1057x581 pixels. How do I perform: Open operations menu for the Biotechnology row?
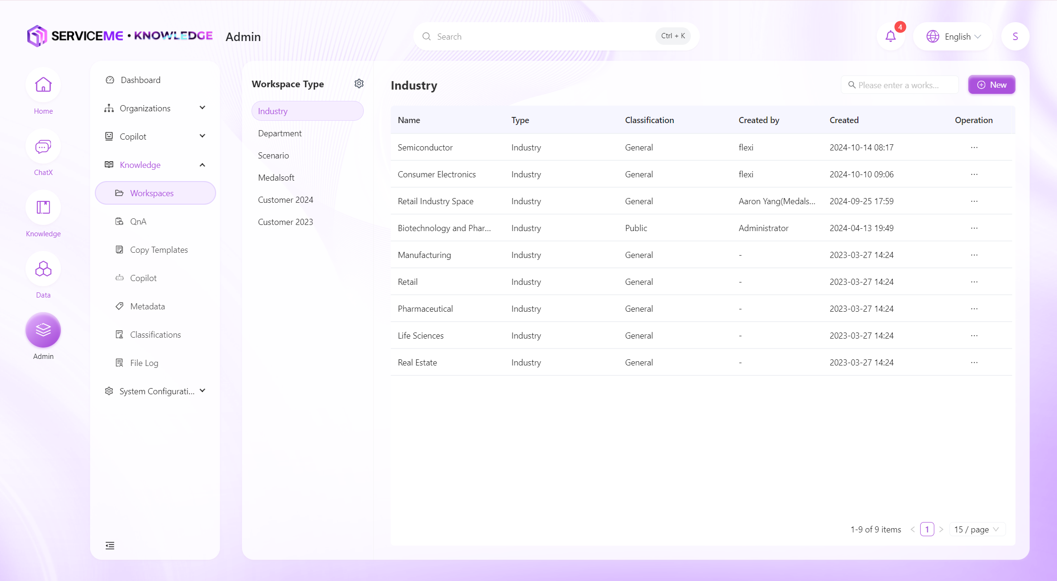(x=974, y=228)
